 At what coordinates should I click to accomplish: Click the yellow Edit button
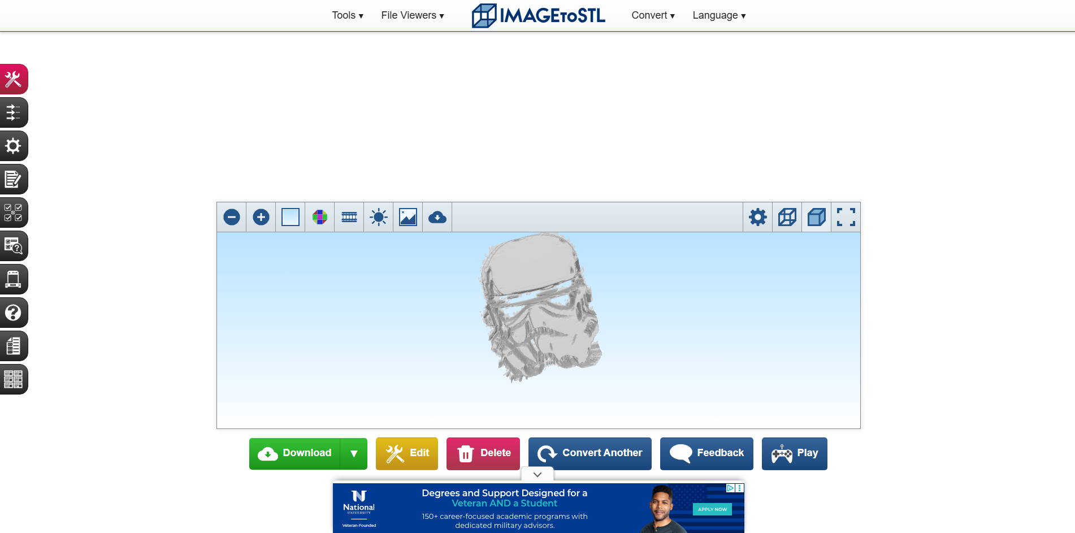point(407,453)
